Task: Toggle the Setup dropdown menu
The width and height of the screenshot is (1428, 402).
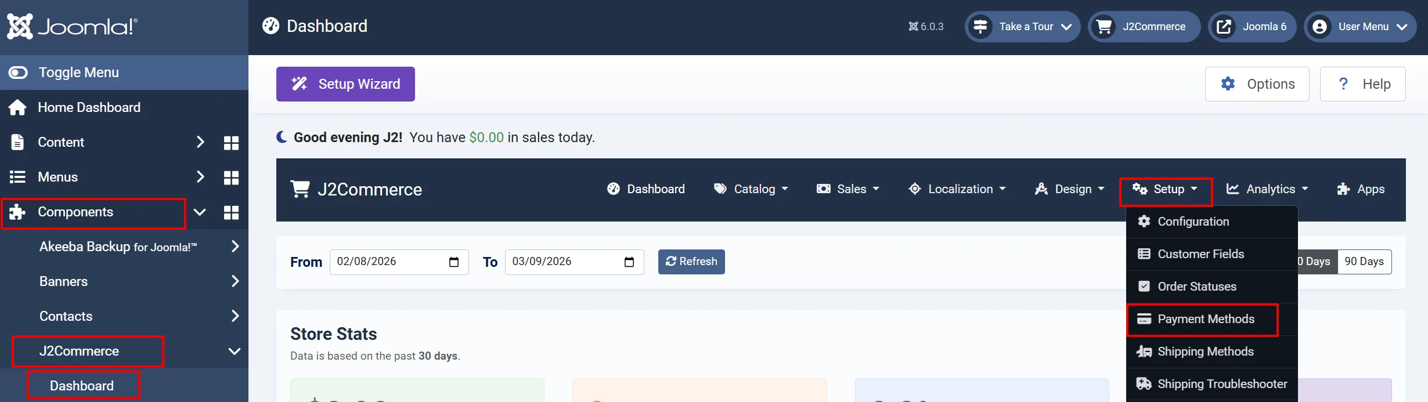Action: tap(1165, 189)
